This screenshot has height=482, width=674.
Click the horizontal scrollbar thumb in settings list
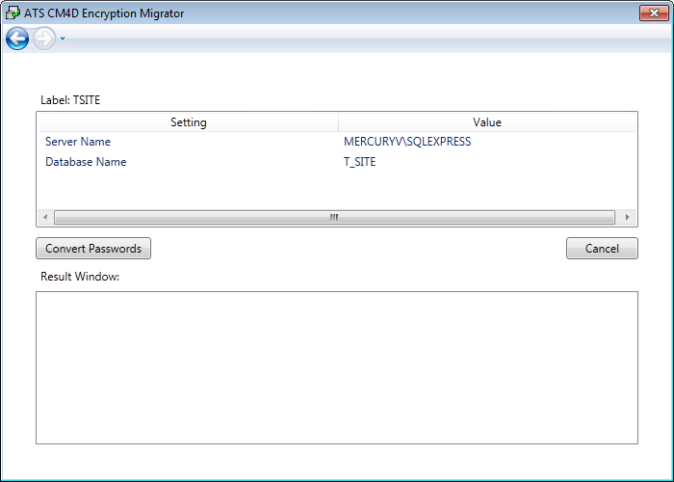(333, 218)
